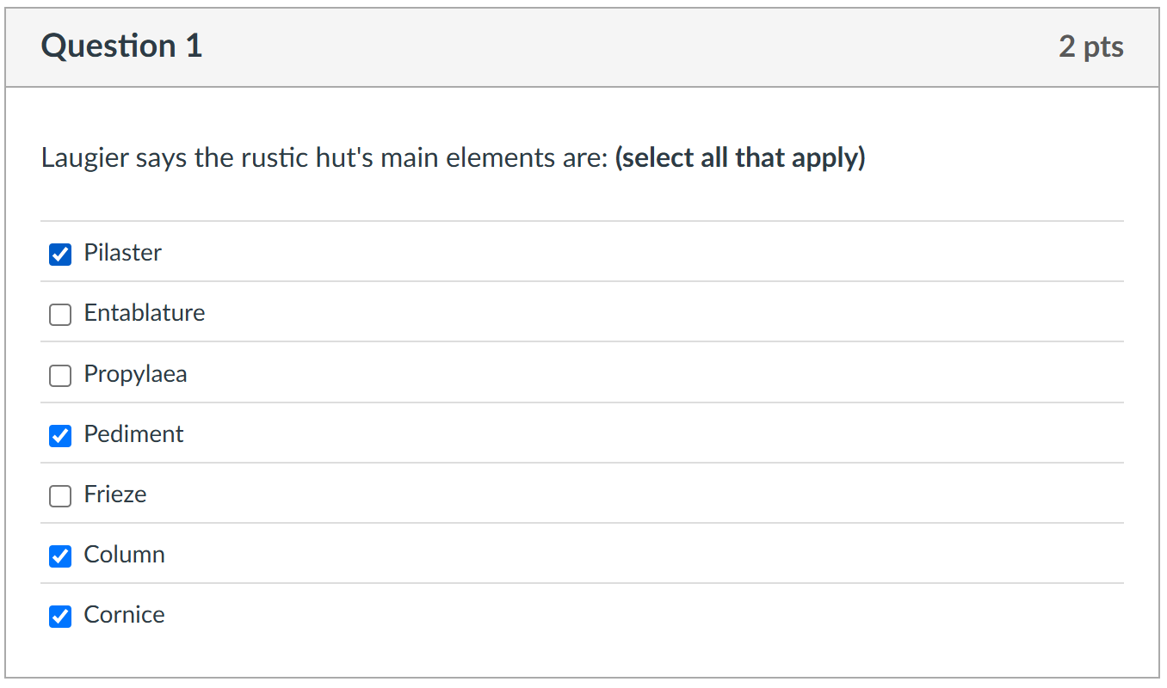Image resolution: width=1167 pixels, height=688 pixels.
Task: Select the Propylaea answer label
Action: tap(135, 374)
